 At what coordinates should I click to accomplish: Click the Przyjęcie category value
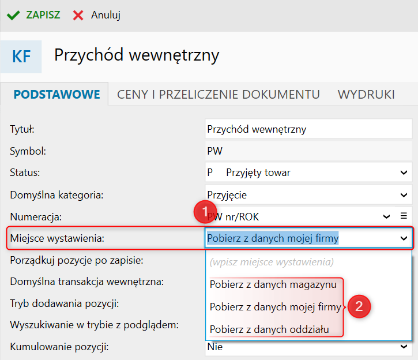tap(227, 195)
